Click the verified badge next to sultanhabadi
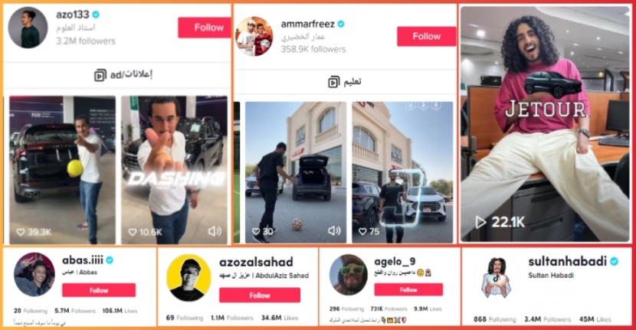This screenshot has height=330, width=636. point(614,262)
